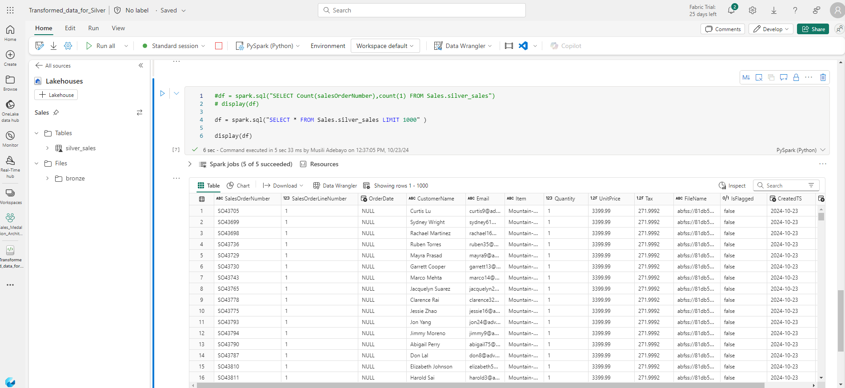
Task: Click Run all
Action: [x=100, y=46]
